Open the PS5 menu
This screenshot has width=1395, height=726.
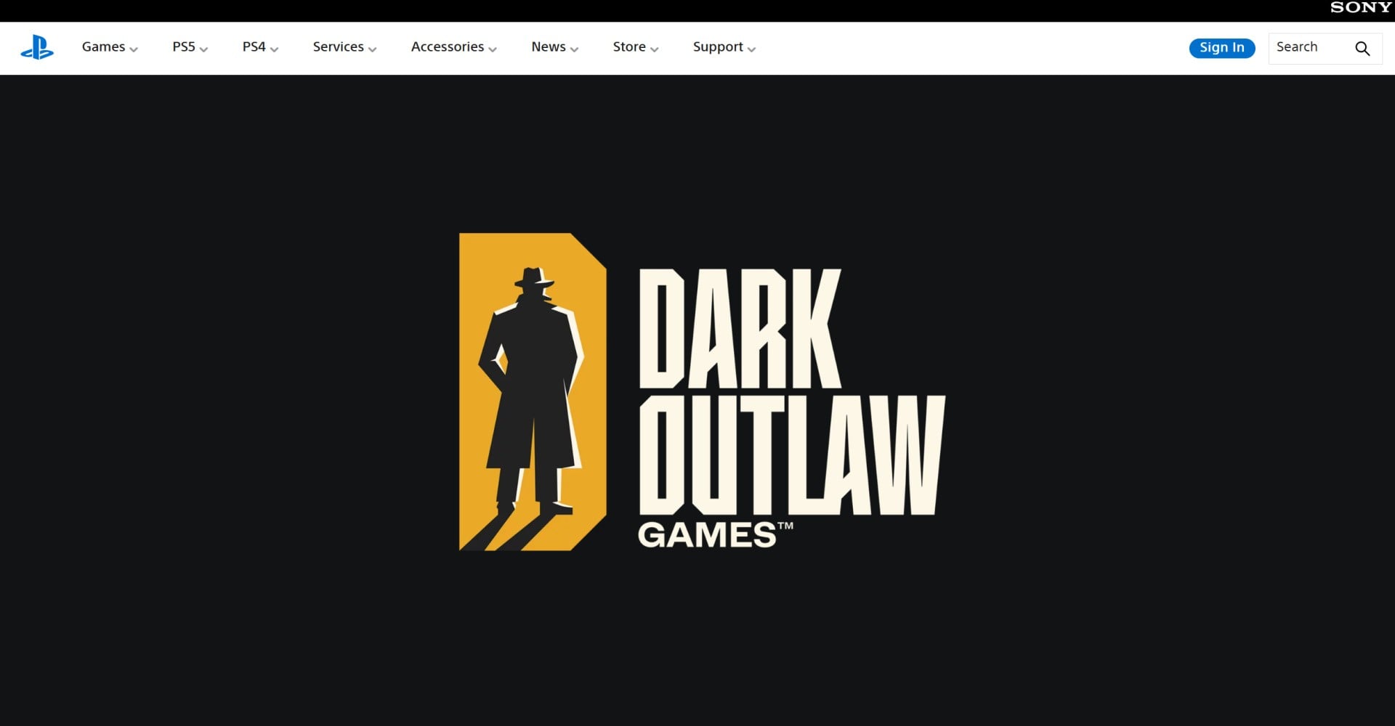(190, 47)
